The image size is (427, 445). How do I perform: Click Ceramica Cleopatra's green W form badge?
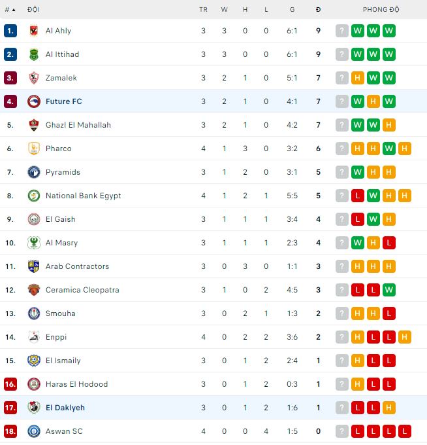click(x=389, y=290)
